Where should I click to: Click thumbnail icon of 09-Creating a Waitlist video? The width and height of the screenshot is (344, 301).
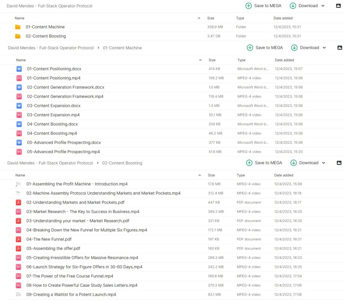(x=18, y=295)
